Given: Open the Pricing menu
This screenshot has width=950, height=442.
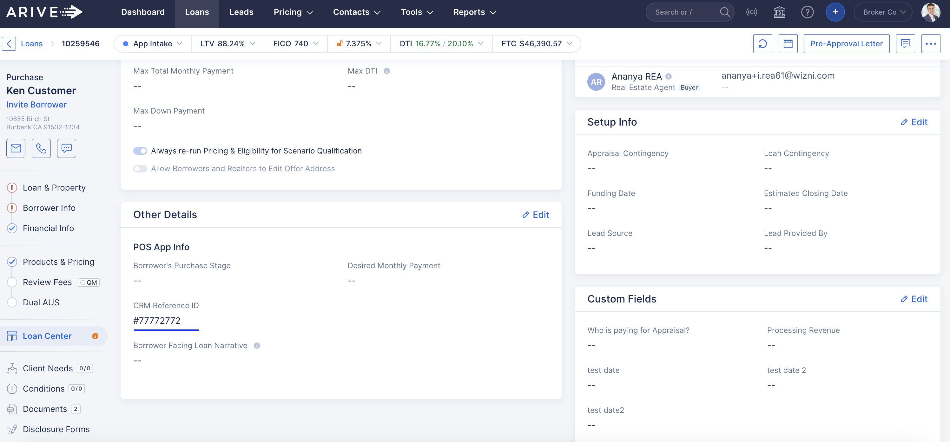Looking at the screenshot, I should (293, 12).
